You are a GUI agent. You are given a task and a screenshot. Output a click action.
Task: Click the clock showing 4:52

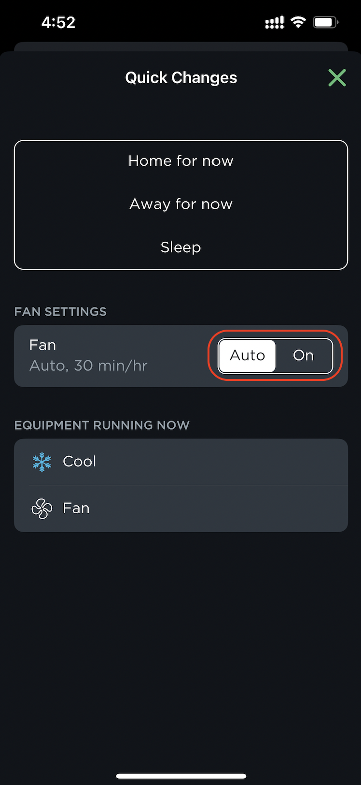58,22
